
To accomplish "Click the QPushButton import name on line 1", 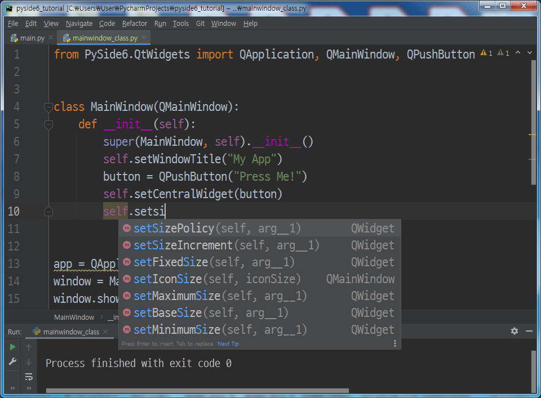I will 441,55.
